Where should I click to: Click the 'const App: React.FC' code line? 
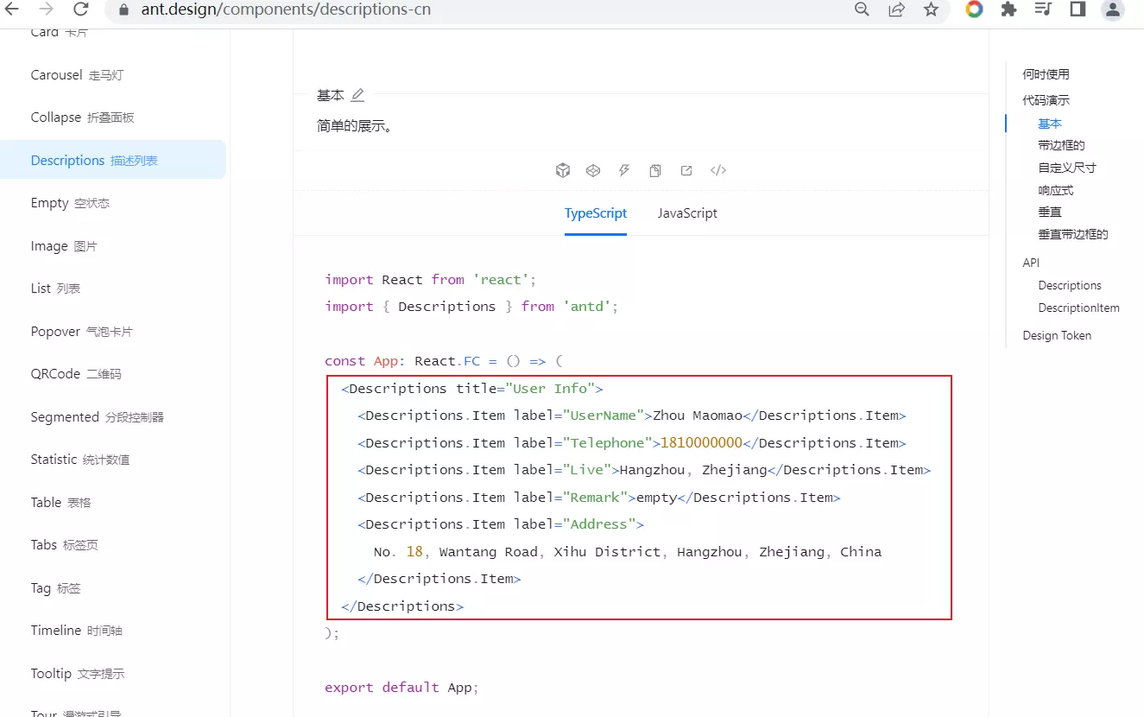coord(444,361)
